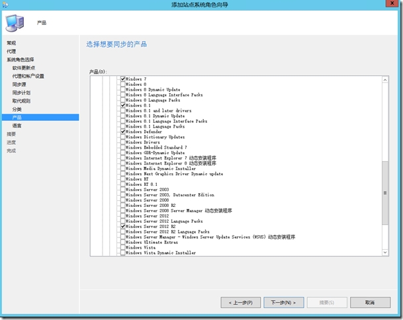Image resolution: width=403 pixels, height=320 pixels.
Task: Check Windows Embedded Standard 7 checkbox
Action: tap(123, 147)
